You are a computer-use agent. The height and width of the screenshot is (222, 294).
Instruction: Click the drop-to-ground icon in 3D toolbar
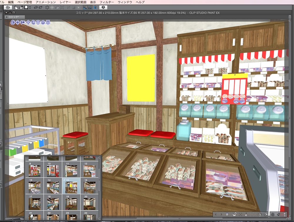[x=246, y=214]
